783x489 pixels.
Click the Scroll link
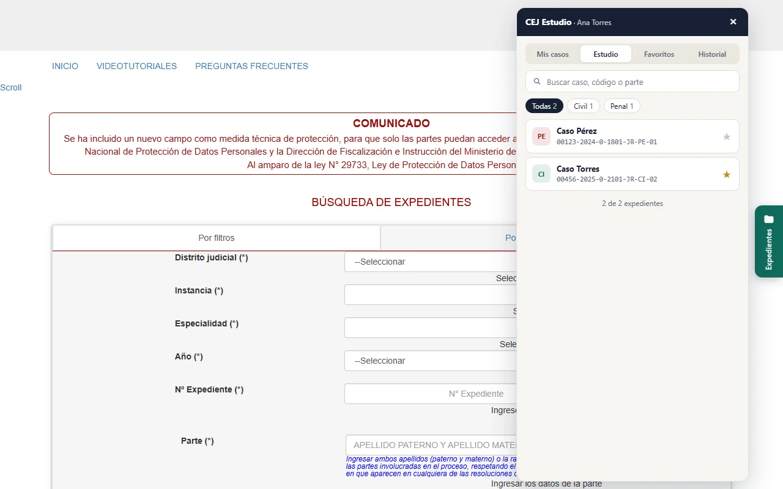pyautogui.click(x=11, y=87)
